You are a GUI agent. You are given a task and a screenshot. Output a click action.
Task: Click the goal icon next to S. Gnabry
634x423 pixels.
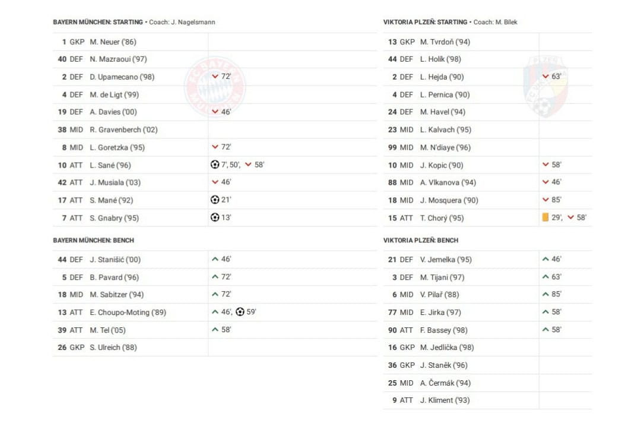click(x=215, y=217)
